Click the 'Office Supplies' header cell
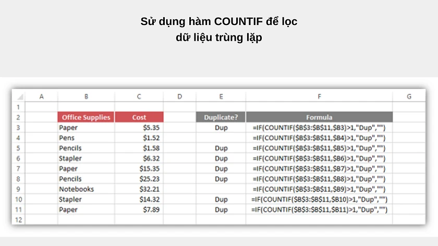 [x=86, y=117]
